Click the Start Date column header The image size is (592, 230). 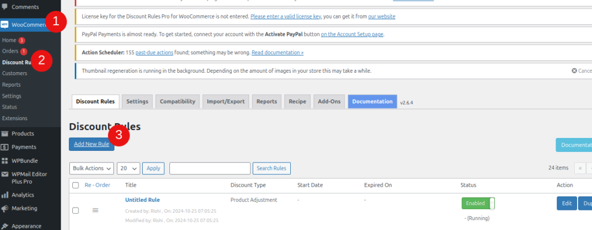pos(310,185)
